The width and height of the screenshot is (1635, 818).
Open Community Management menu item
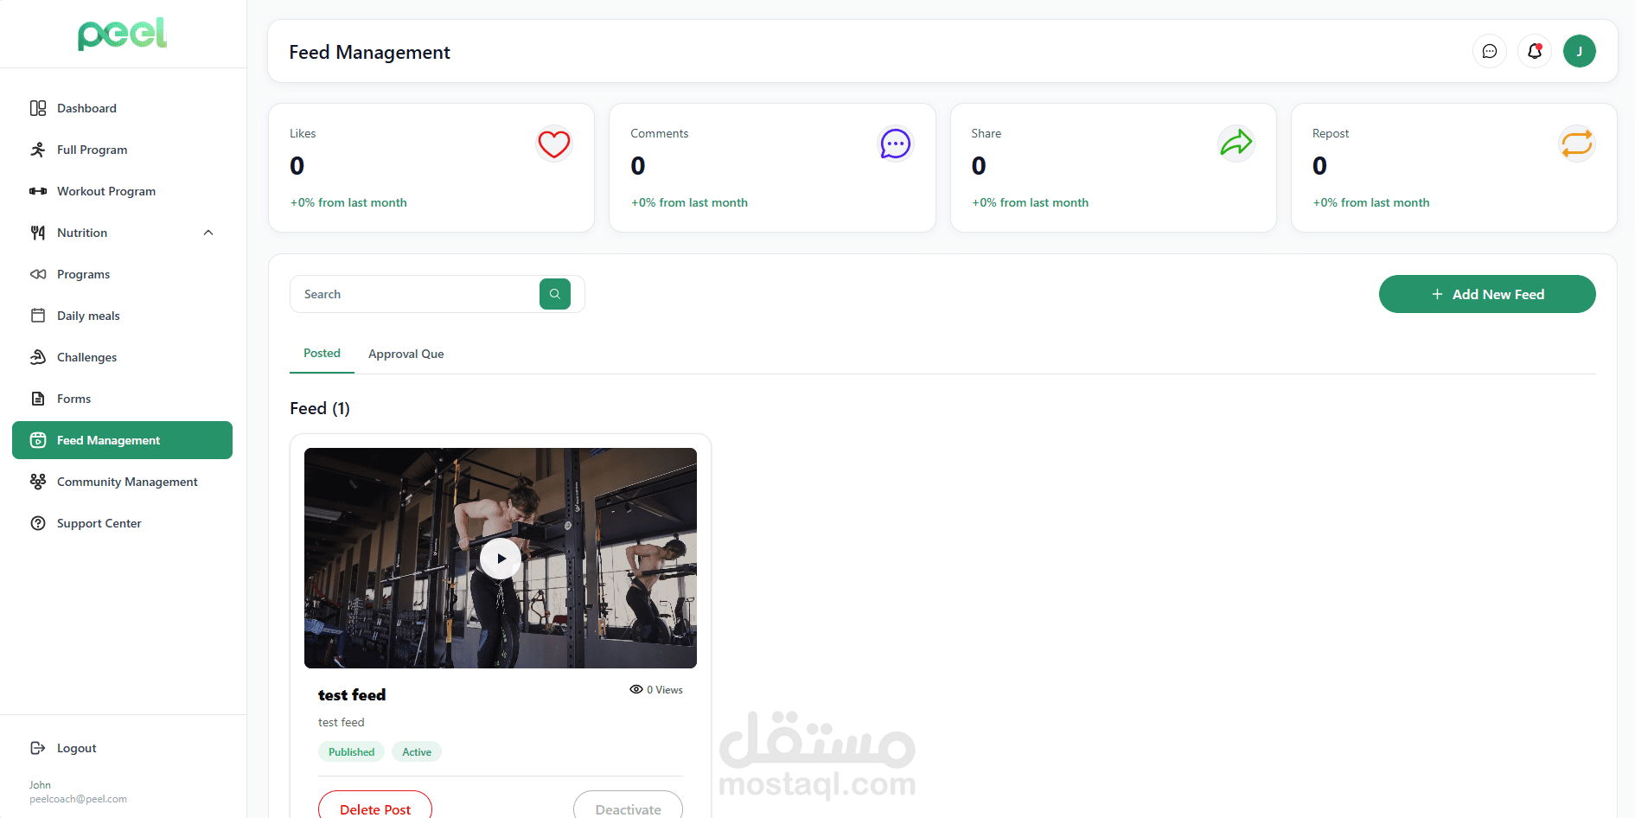click(123, 482)
